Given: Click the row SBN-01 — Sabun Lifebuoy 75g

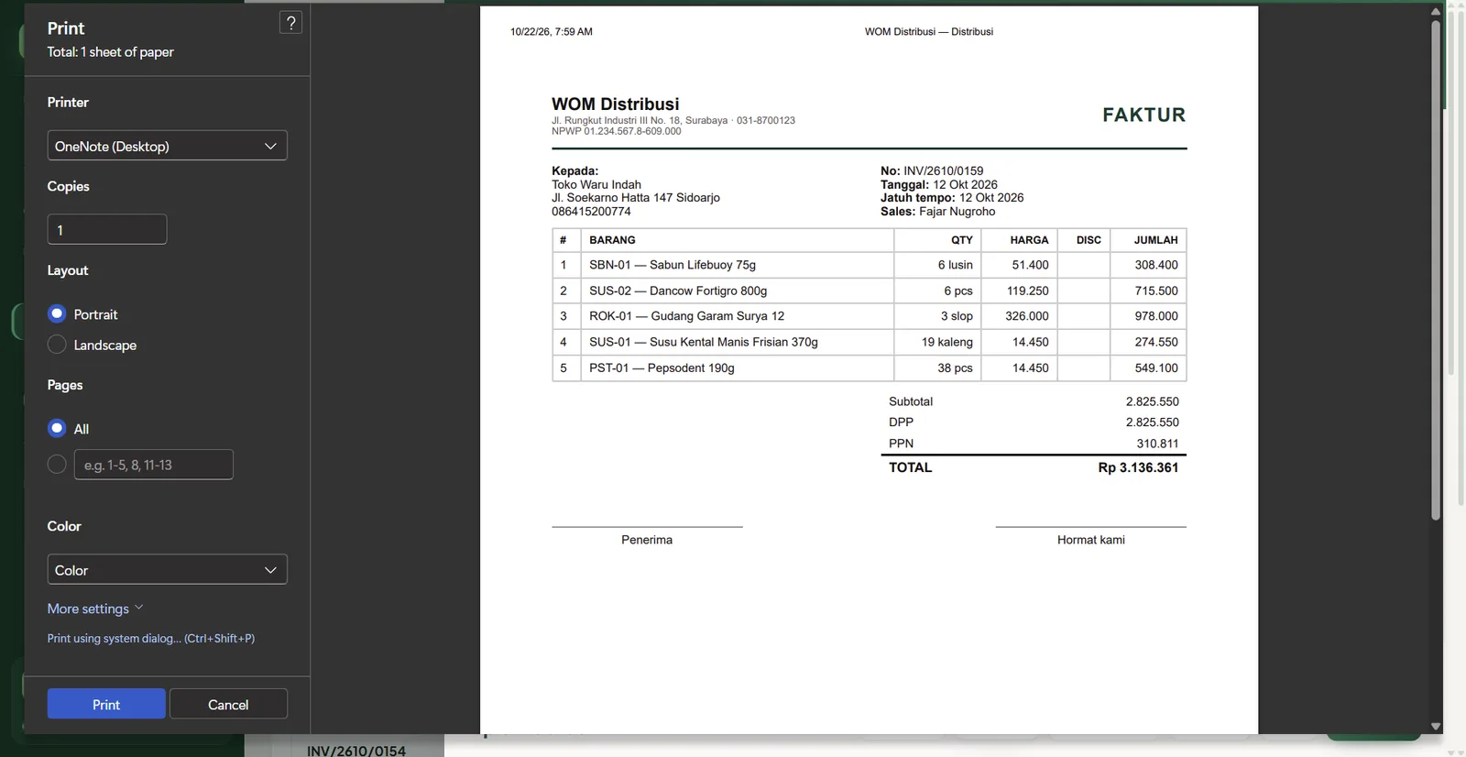Looking at the screenshot, I should tap(869, 265).
